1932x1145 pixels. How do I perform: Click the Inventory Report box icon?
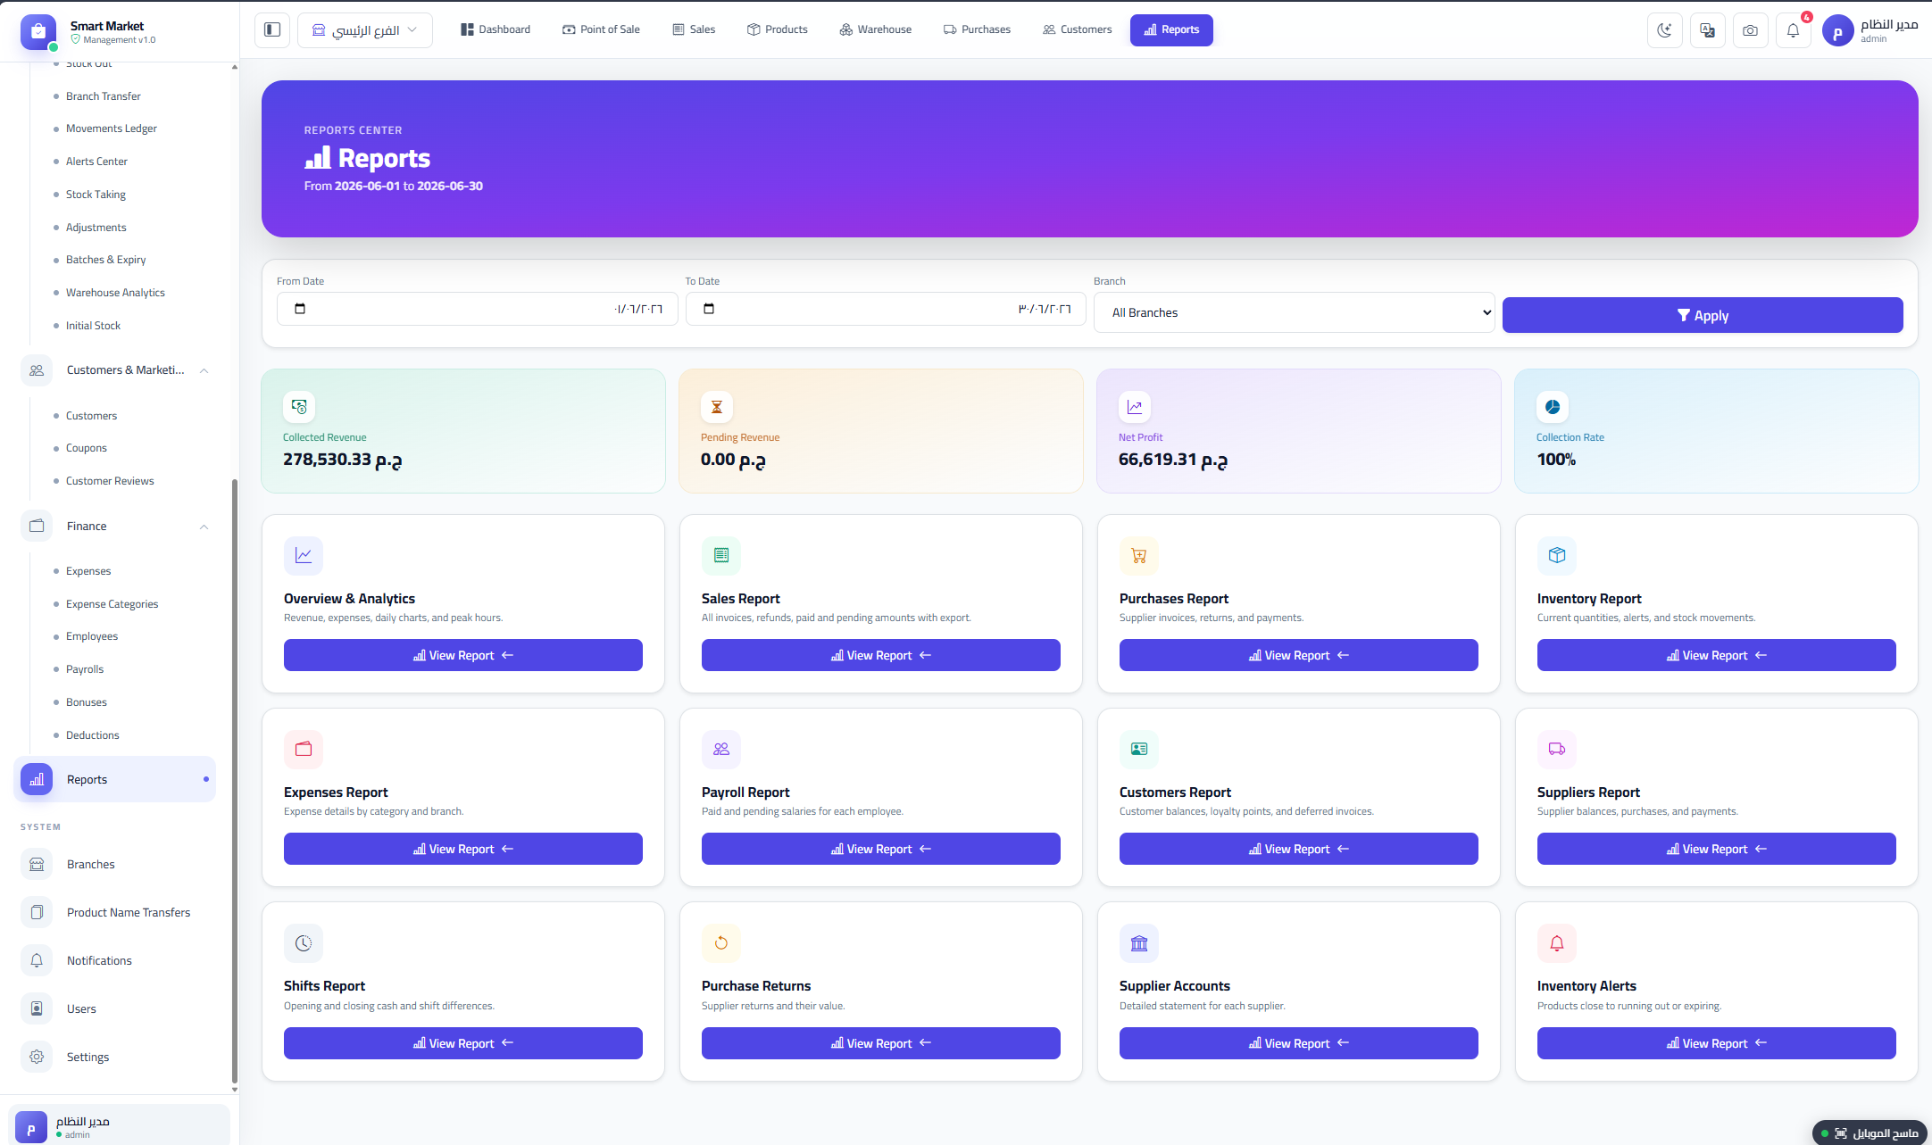click(1557, 555)
